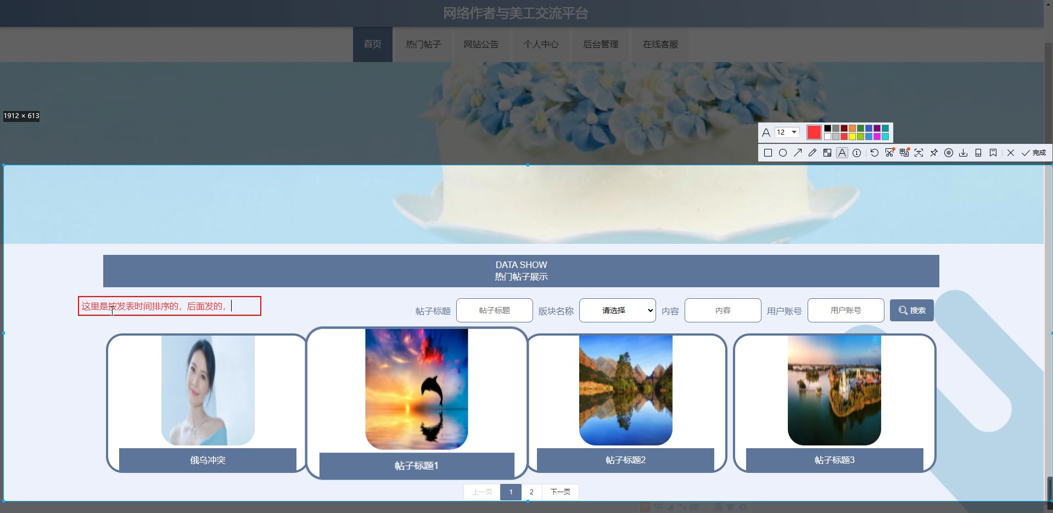This screenshot has height=513, width=1053.
Task: Click the 俄乌冲突 post title
Action: click(x=208, y=460)
